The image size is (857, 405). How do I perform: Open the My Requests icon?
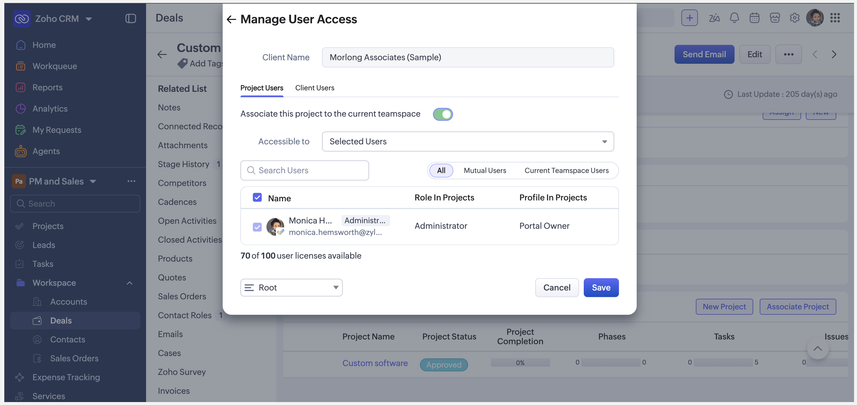(x=21, y=130)
